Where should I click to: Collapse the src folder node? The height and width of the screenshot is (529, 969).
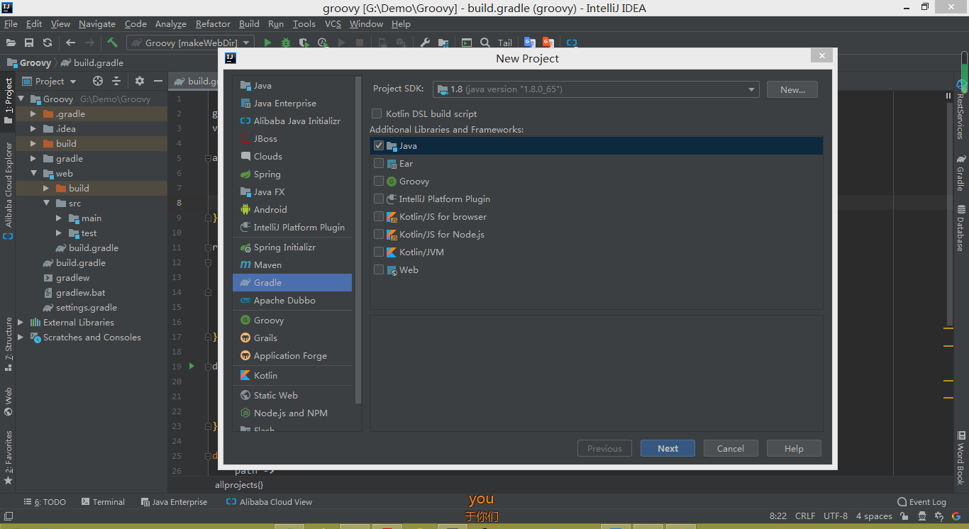[46, 204]
